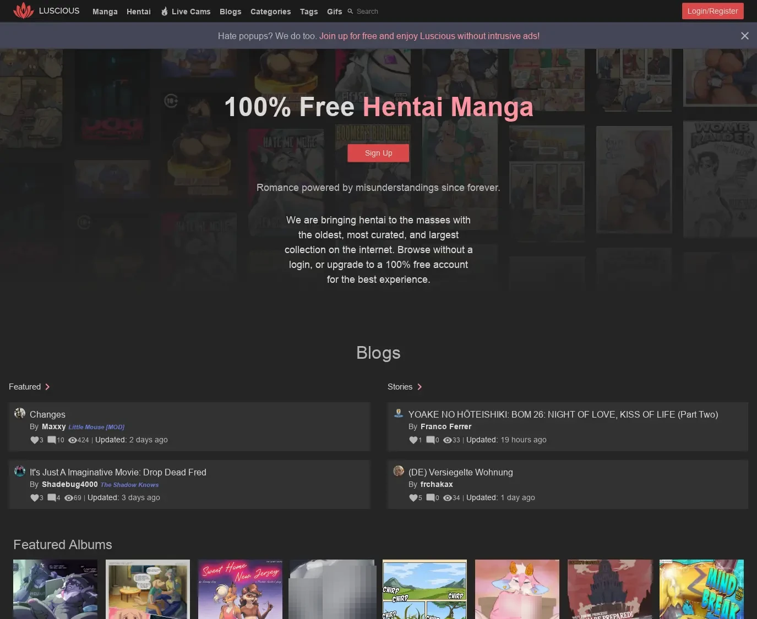Follow the 'Join up for free' link
Viewport: 757px width, 619px height.
429,36
